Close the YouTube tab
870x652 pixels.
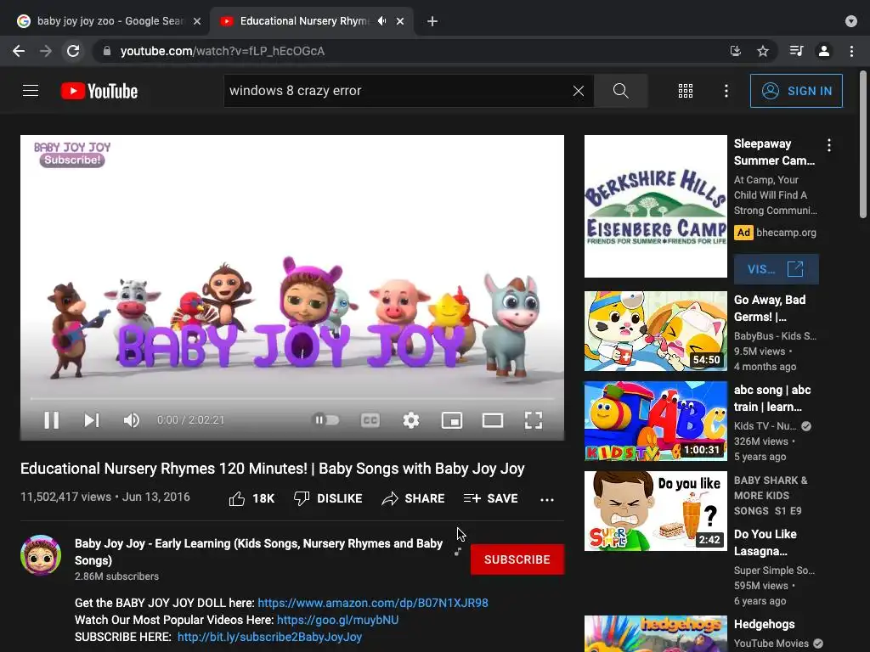[x=400, y=21]
